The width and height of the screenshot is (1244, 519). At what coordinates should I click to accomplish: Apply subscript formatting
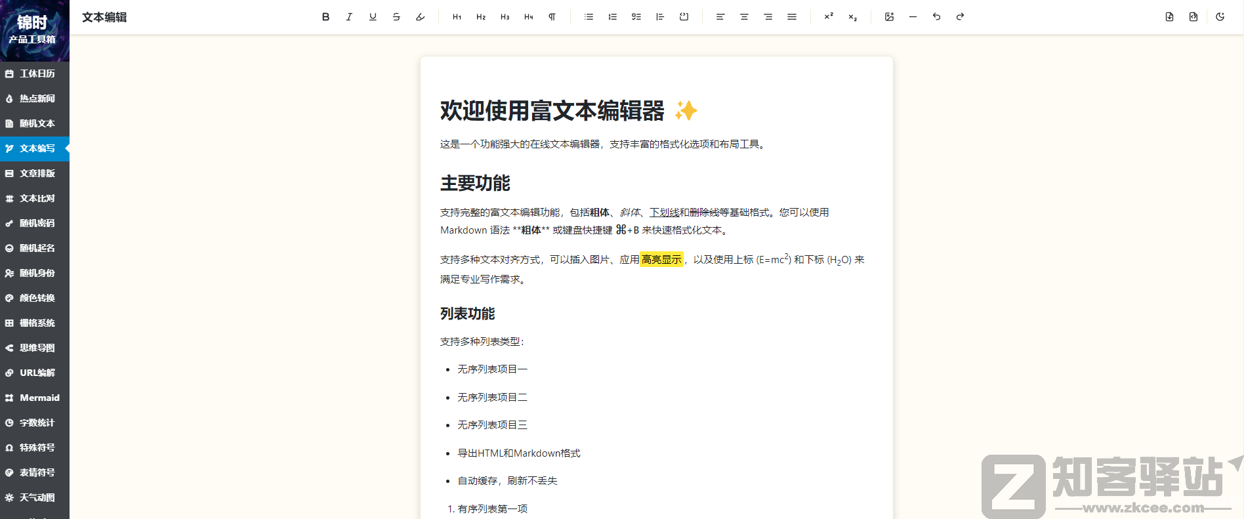pyautogui.click(x=852, y=17)
